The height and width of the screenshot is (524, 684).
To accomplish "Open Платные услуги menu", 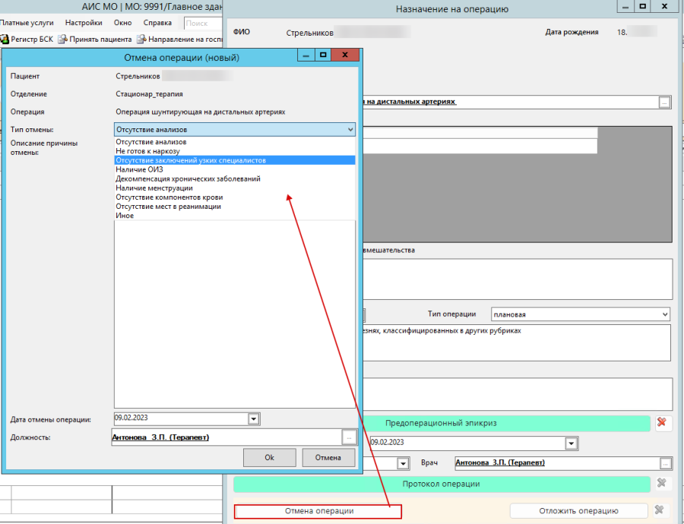I will pos(27,23).
